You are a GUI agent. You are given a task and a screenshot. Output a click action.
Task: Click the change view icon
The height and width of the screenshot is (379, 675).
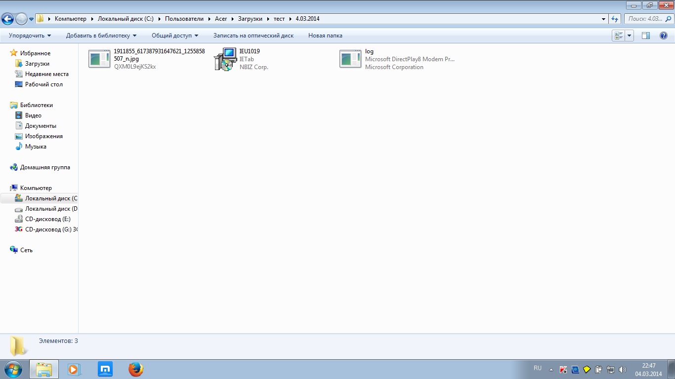click(x=618, y=36)
